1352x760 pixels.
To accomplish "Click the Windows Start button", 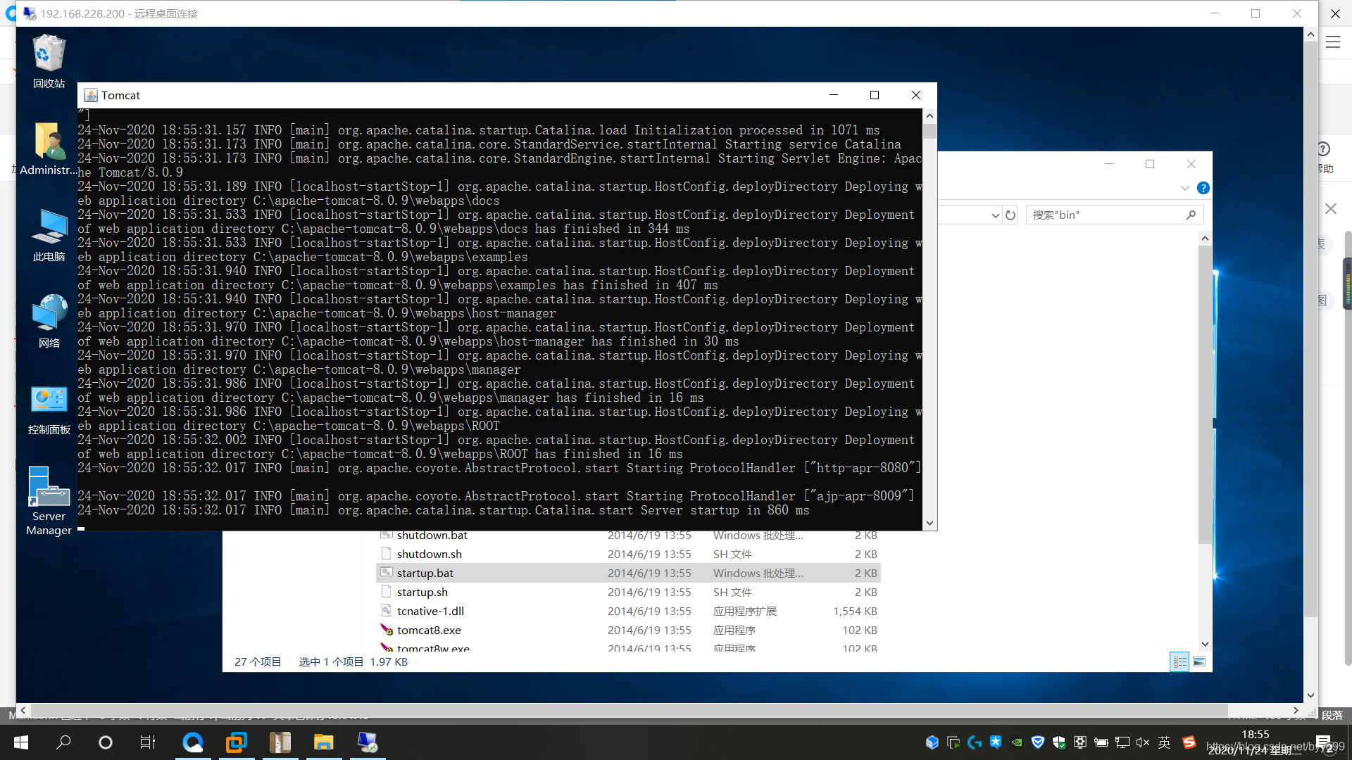I will [x=21, y=742].
